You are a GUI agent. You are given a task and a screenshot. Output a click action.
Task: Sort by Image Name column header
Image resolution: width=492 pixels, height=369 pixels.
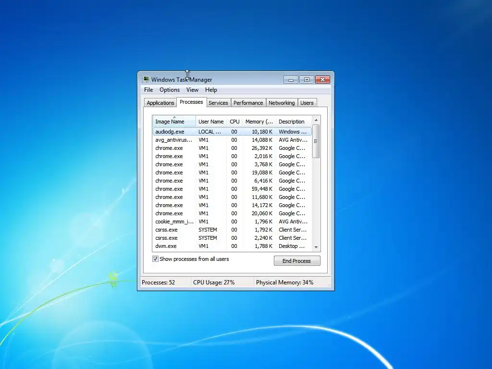174,122
